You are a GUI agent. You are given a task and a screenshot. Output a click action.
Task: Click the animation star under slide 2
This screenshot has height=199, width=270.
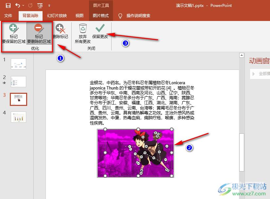[4, 83]
